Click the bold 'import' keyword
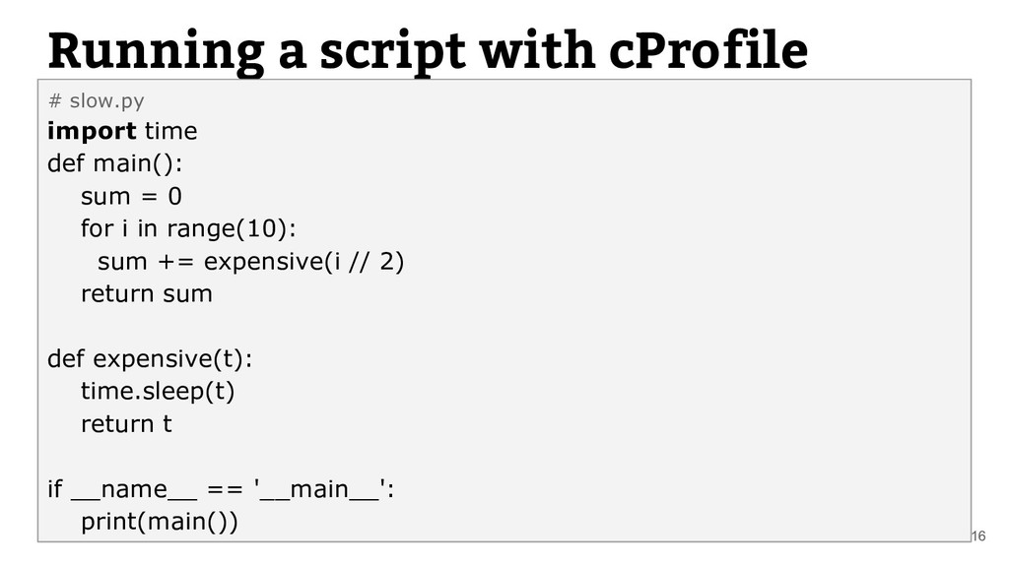This screenshot has width=1009, height=567. (x=92, y=131)
